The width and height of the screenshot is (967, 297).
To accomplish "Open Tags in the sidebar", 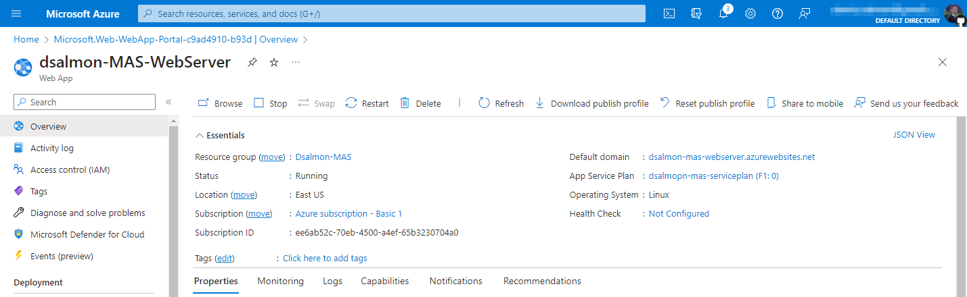I will click(x=85, y=191).
